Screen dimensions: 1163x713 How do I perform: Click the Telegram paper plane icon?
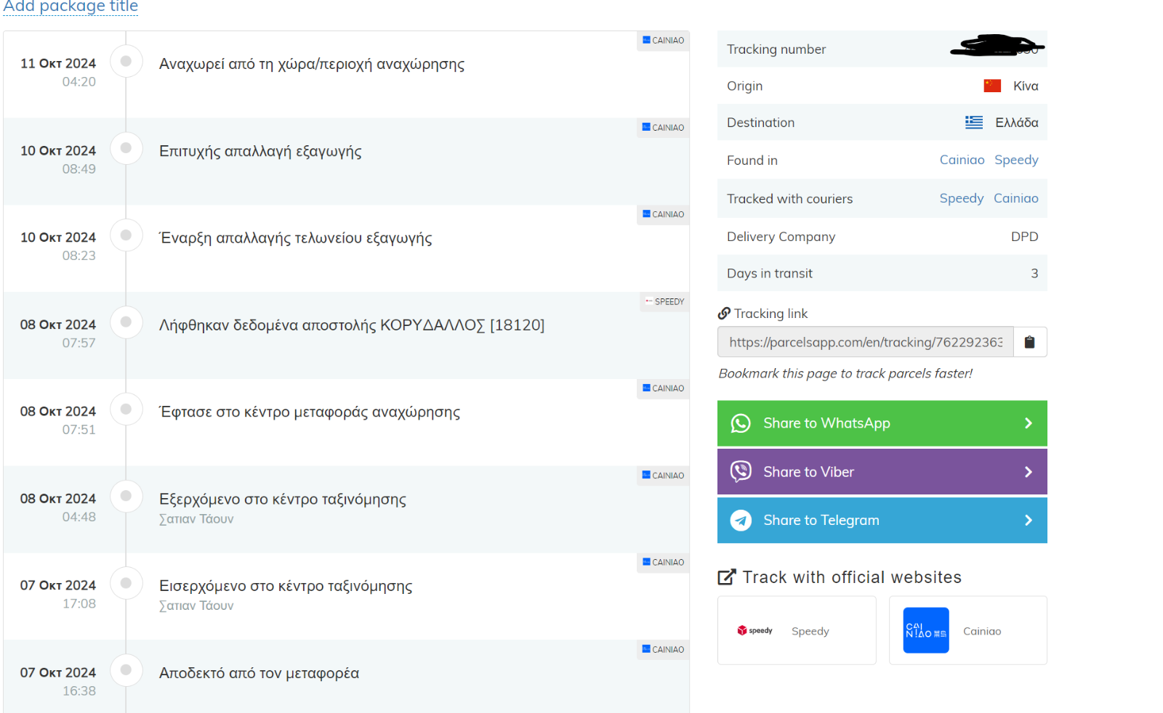(741, 521)
